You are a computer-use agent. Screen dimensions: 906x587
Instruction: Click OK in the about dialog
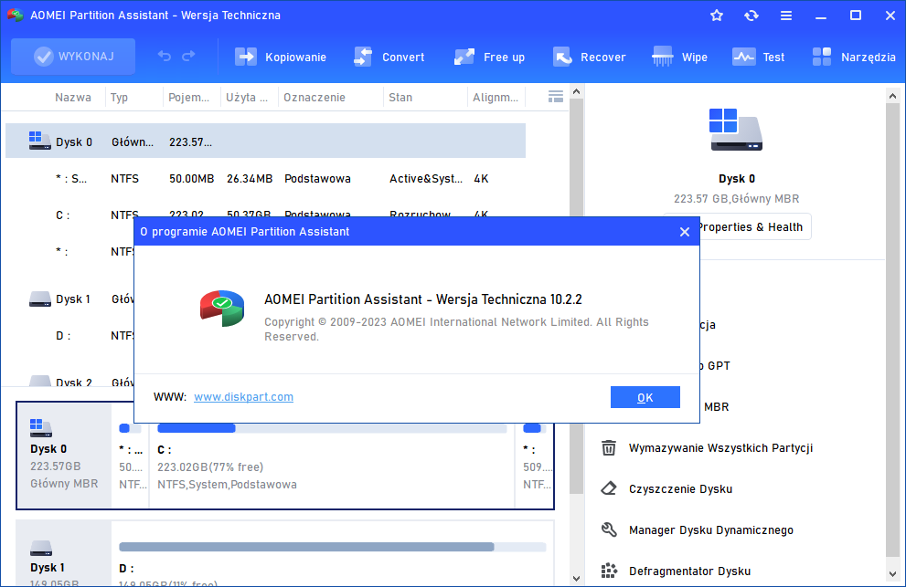645,397
